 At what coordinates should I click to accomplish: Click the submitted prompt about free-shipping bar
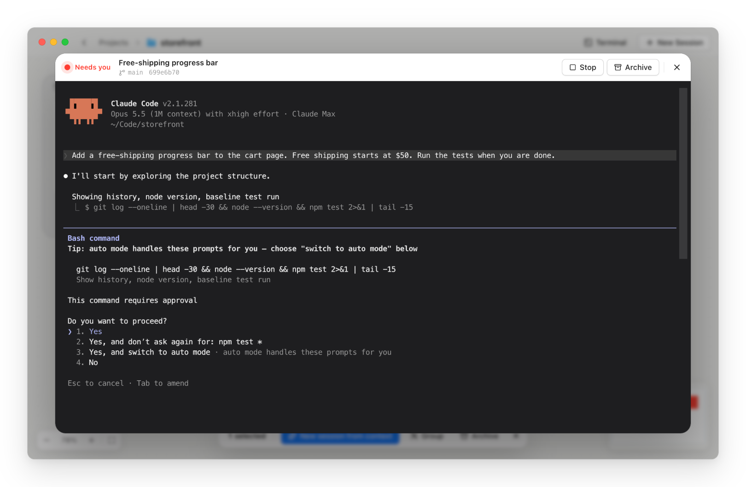click(370, 156)
